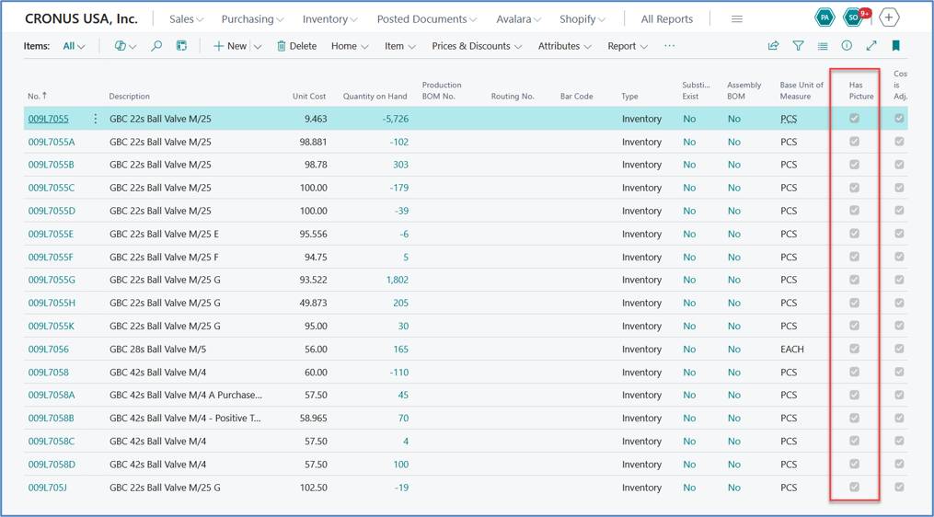The width and height of the screenshot is (934, 517).
Task: Open the Avalara menu
Action: 519,19
